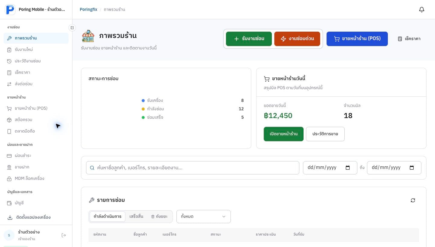This screenshot has height=247, width=435.
Task: Click the end date field
Action: pyautogui.click(x=394, y=168)
